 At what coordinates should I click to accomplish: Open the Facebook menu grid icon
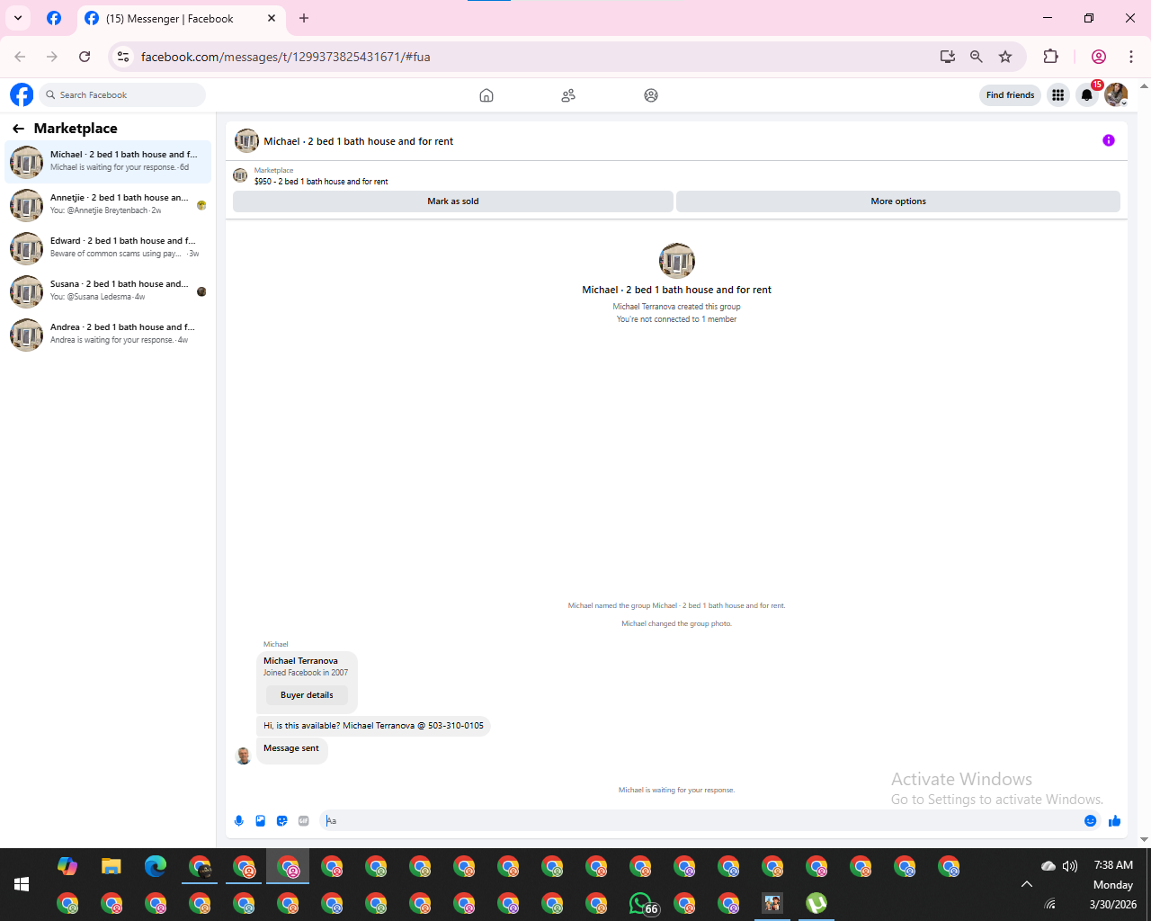(1058, 95)
